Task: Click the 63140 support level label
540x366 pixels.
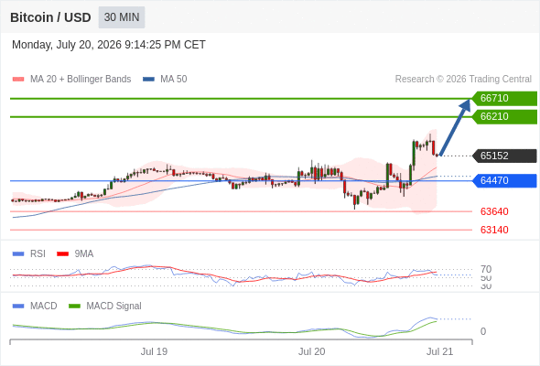Action: [494, 230]
